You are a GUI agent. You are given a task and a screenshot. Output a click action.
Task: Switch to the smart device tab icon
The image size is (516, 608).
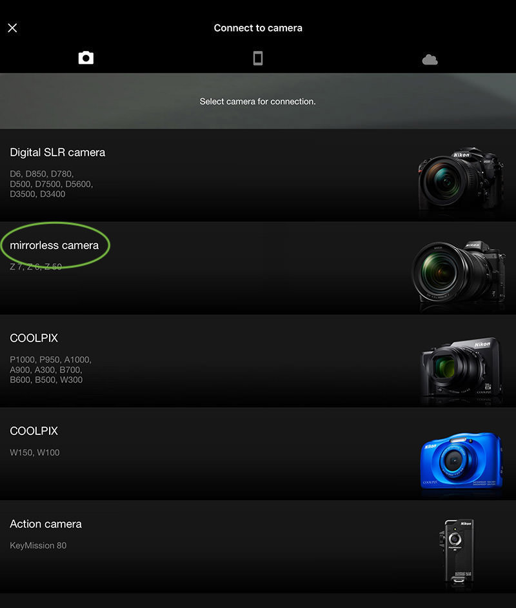tap(258, 58)
